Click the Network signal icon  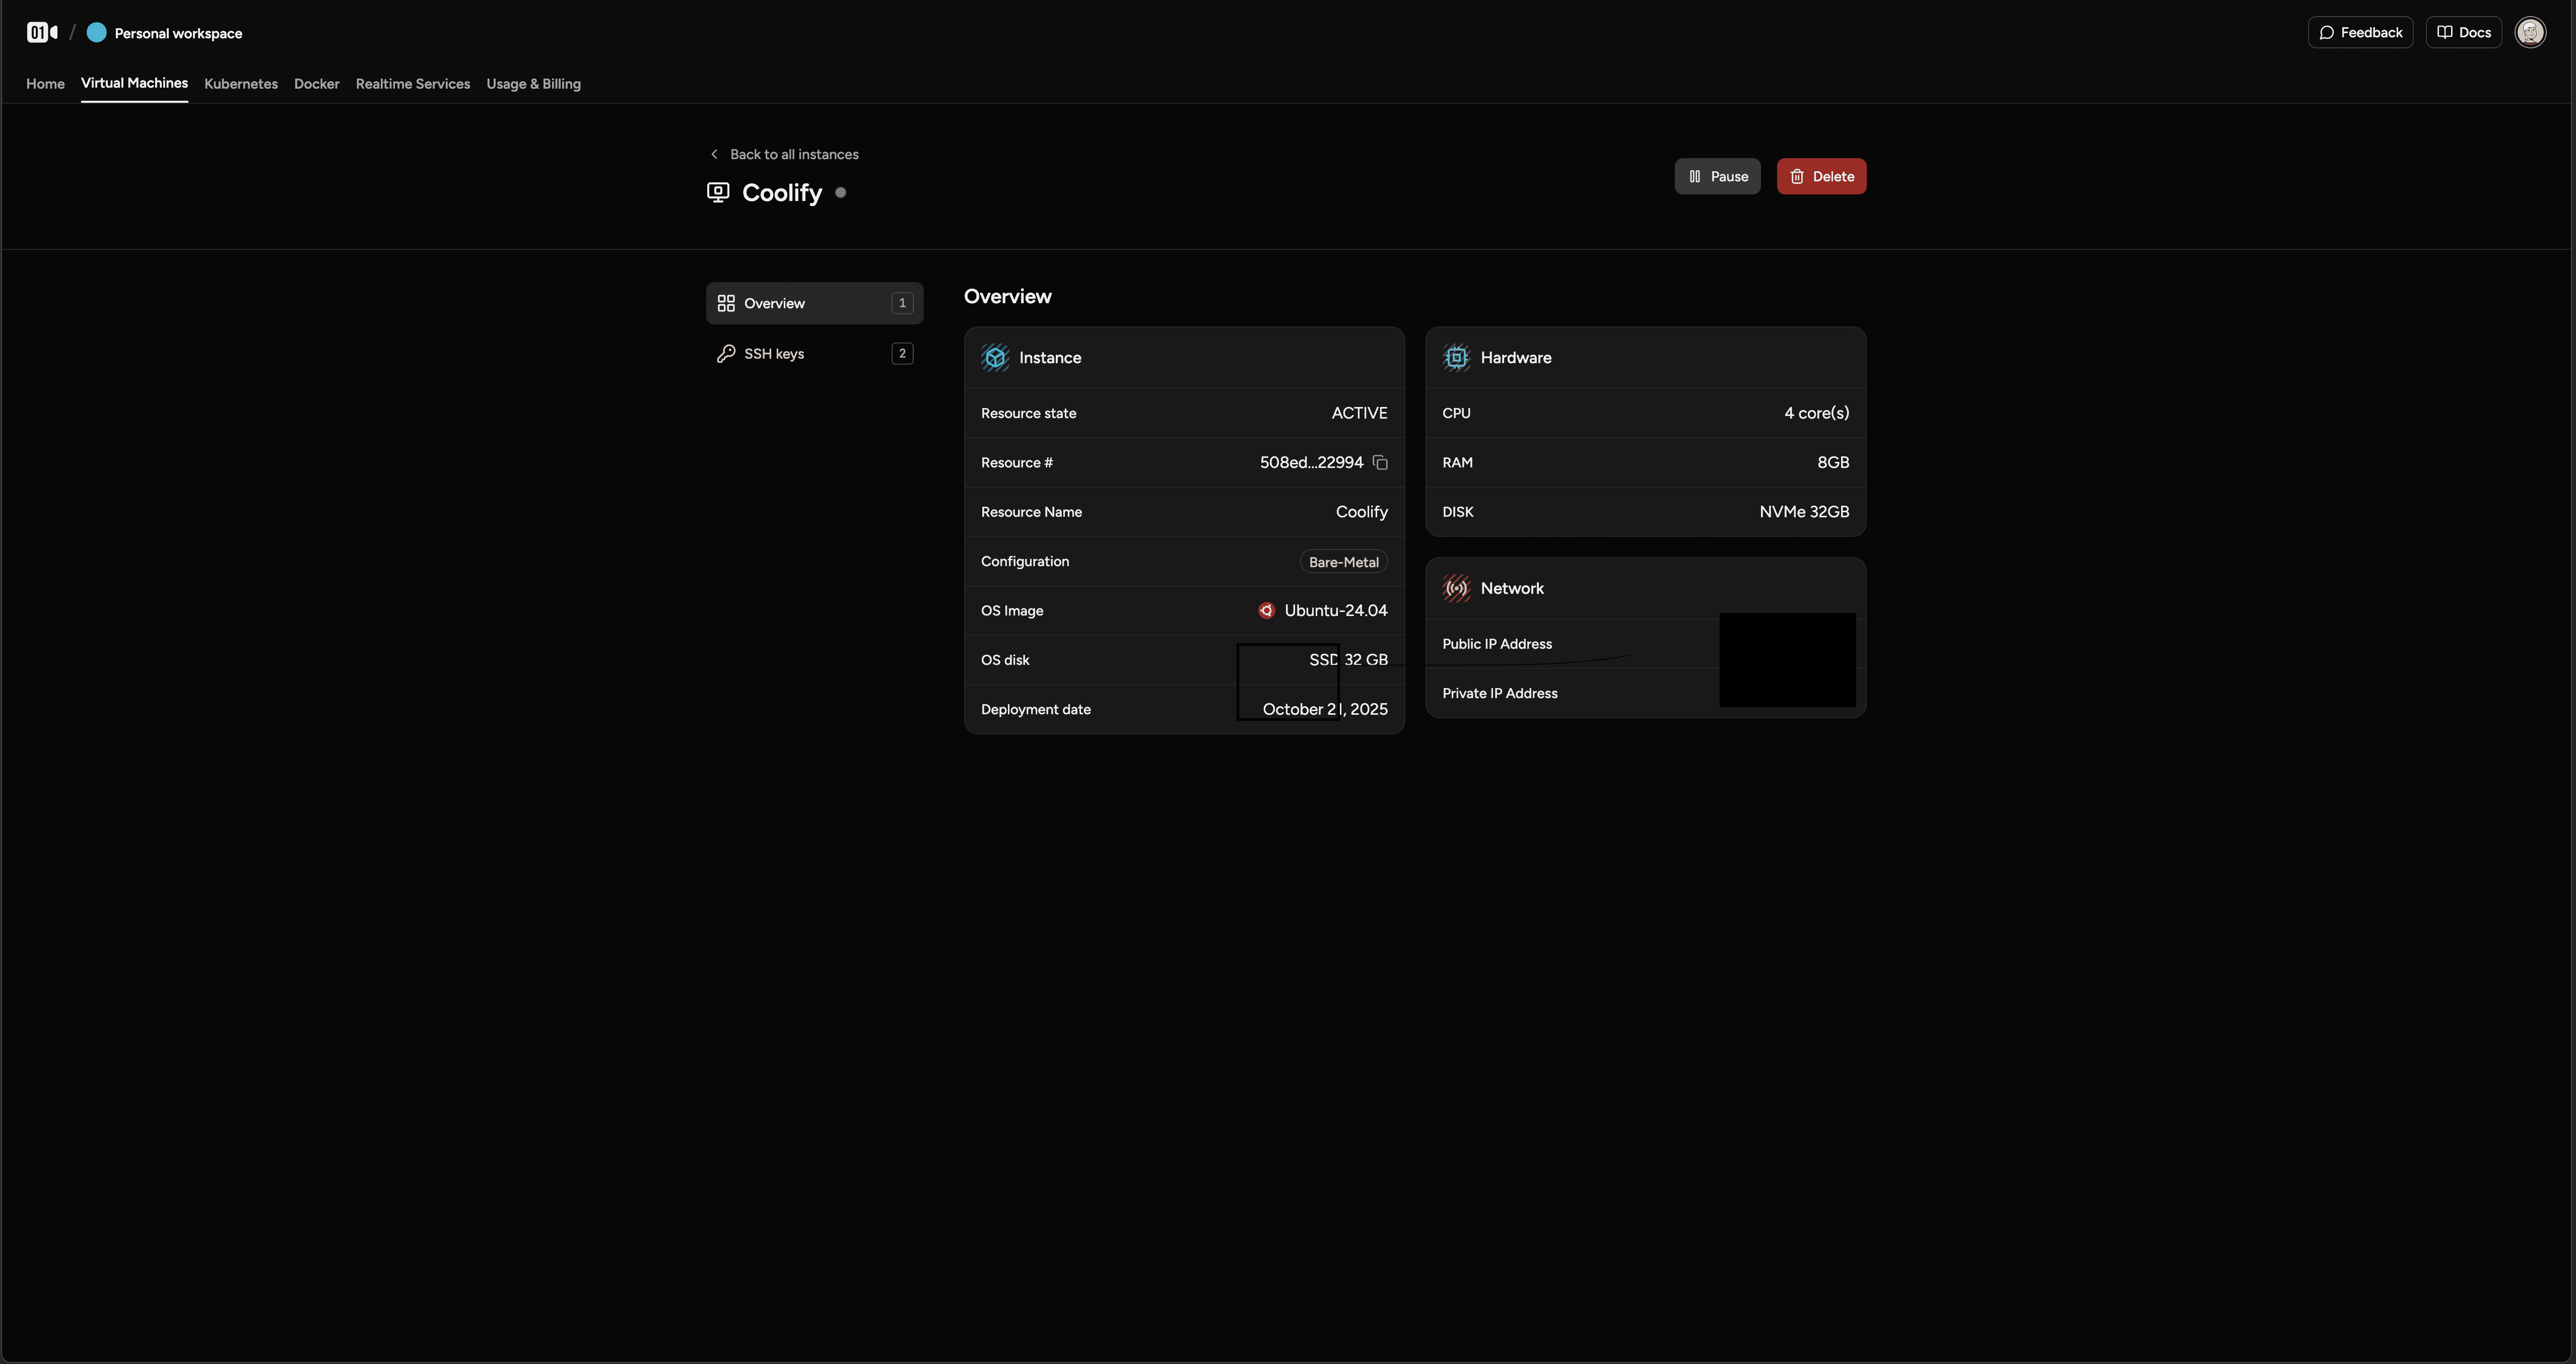(x=1456, y=588)
